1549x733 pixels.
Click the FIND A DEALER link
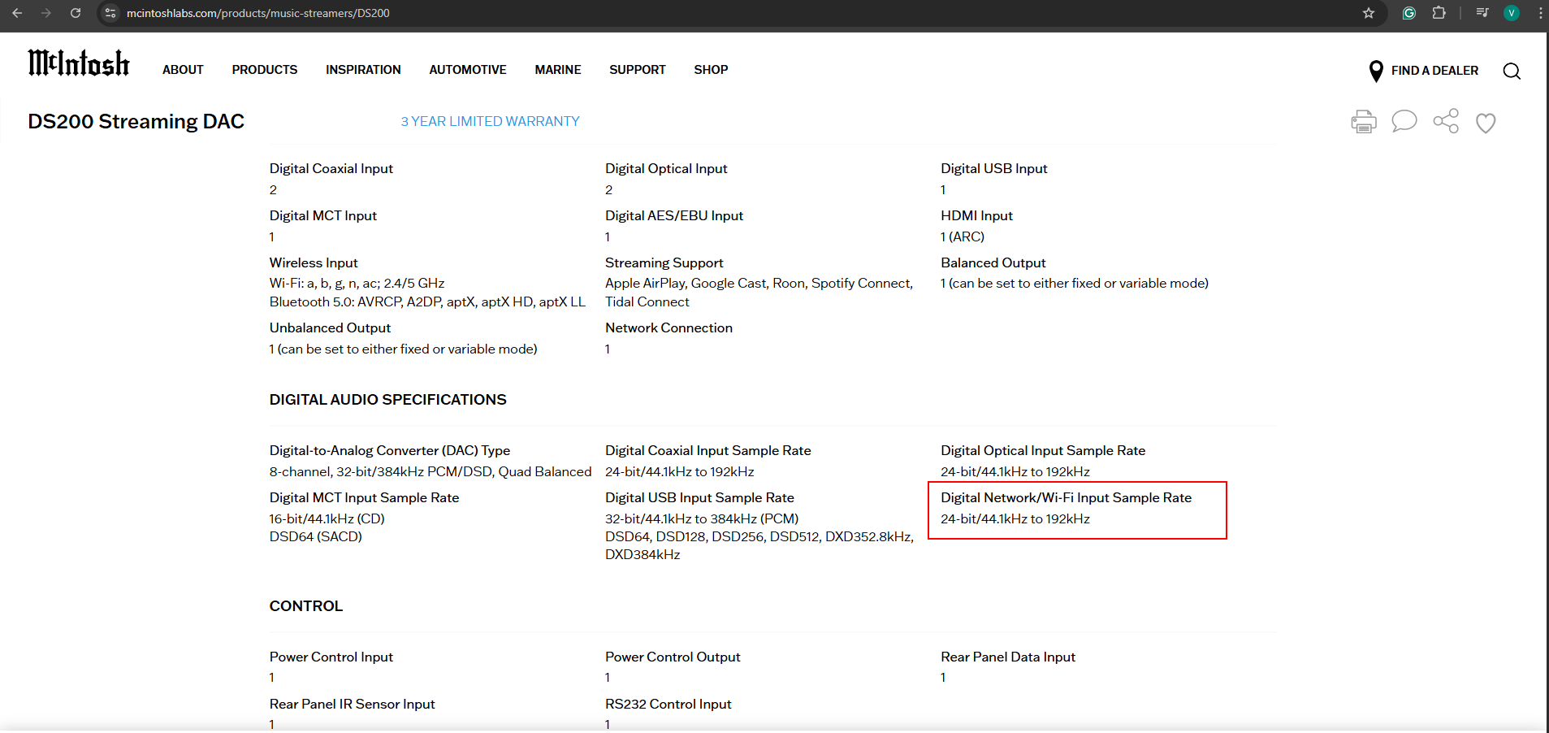click(1434, 71)
